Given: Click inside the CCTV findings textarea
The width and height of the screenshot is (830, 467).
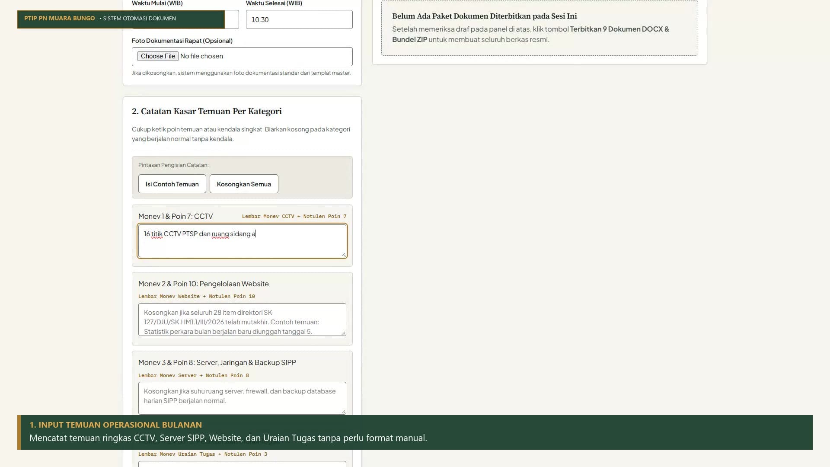Looking at the screenshot, I should pyautogui.click(x=242, y=240).
